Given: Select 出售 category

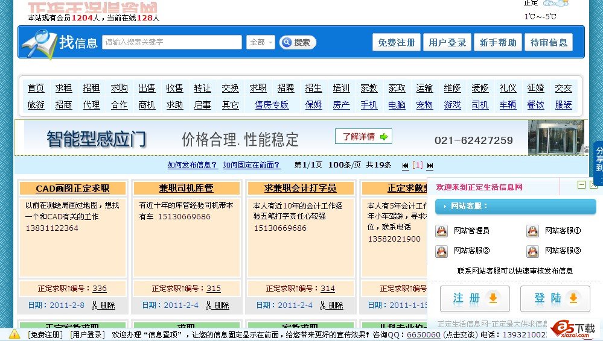Looking at the screenshot, I should (x=147, y=88).
